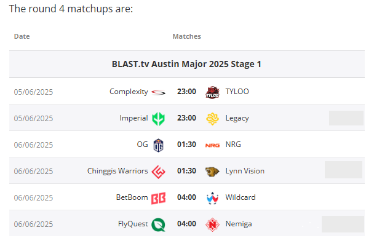
Task: Select the yellow Legacy team logo
Action: pyautogui.click(x=212, y=119)
